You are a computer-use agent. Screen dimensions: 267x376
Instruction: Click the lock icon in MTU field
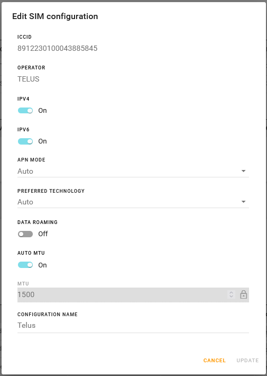coord(243,294)
